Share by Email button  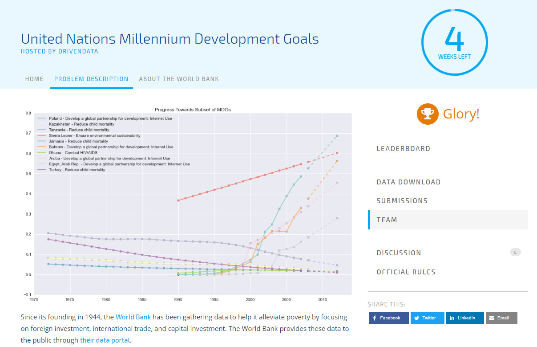pyautogui.click(x=501, y=318)
